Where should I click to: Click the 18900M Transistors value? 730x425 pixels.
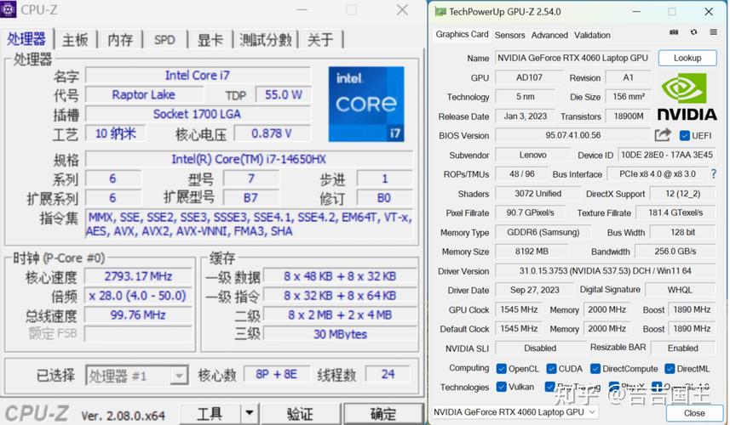(x=629, y=116)
